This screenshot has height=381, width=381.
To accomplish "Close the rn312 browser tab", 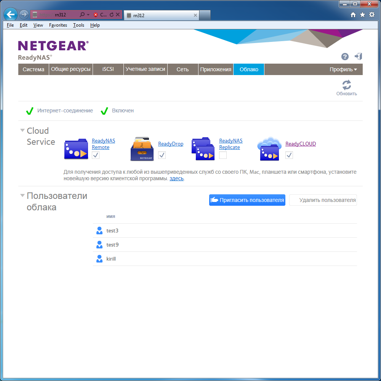I will 195,15.
